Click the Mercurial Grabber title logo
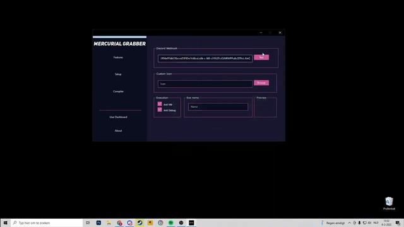The image size is (404, 227). point(119,44)
